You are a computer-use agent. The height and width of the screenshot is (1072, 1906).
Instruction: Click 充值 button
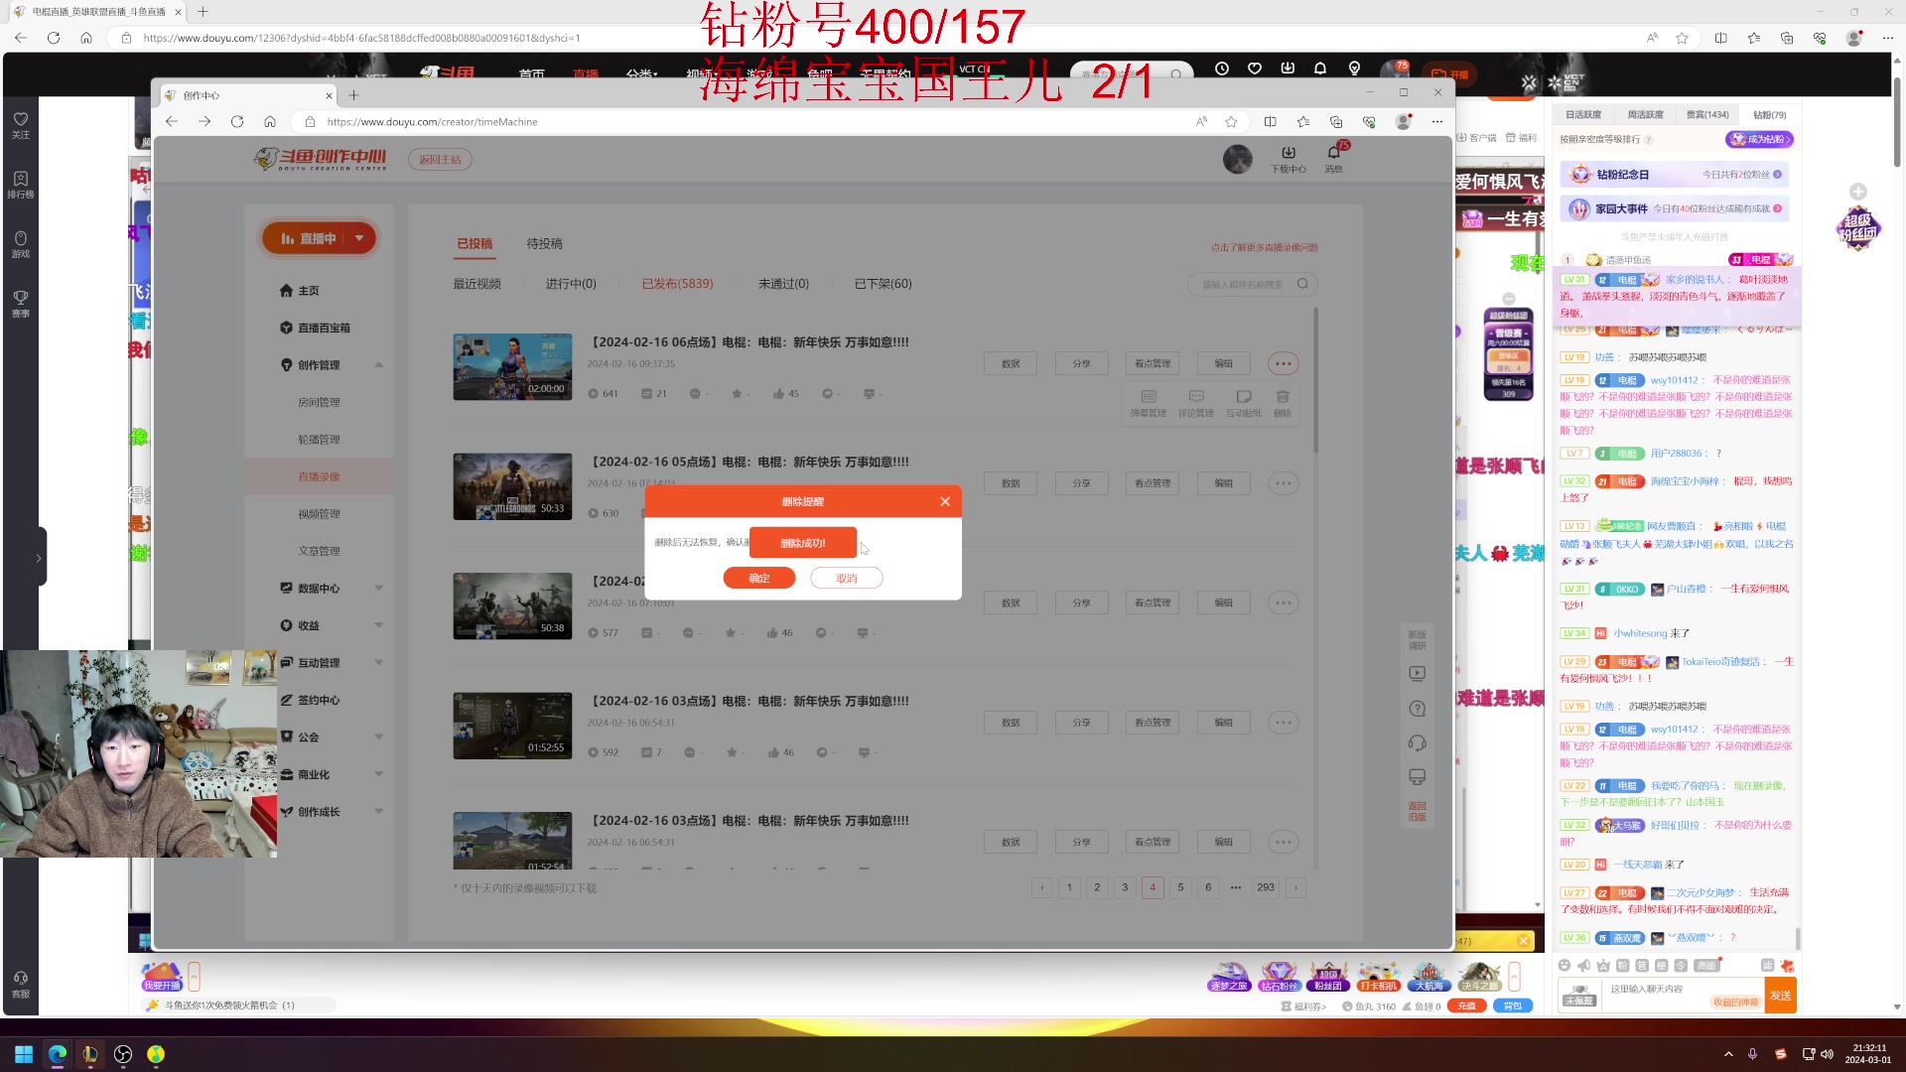click(x=1466, y=1005)
